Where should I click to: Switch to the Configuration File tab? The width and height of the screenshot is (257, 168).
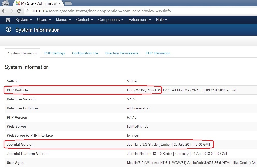[x=85, y=53]
